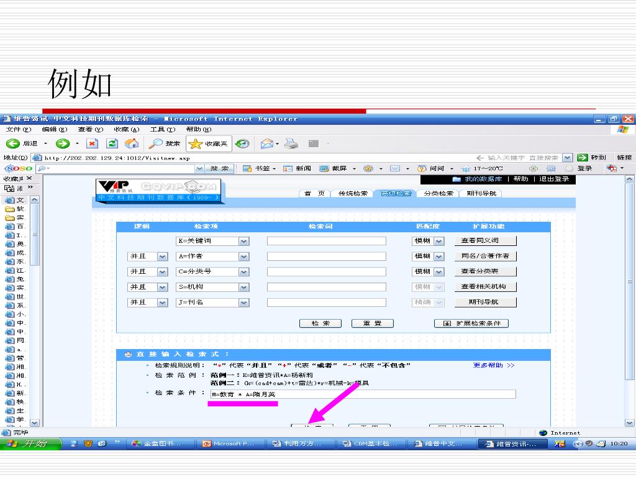
Task: Click the 同名/合著作者 button
Action: tap(486, 256)
